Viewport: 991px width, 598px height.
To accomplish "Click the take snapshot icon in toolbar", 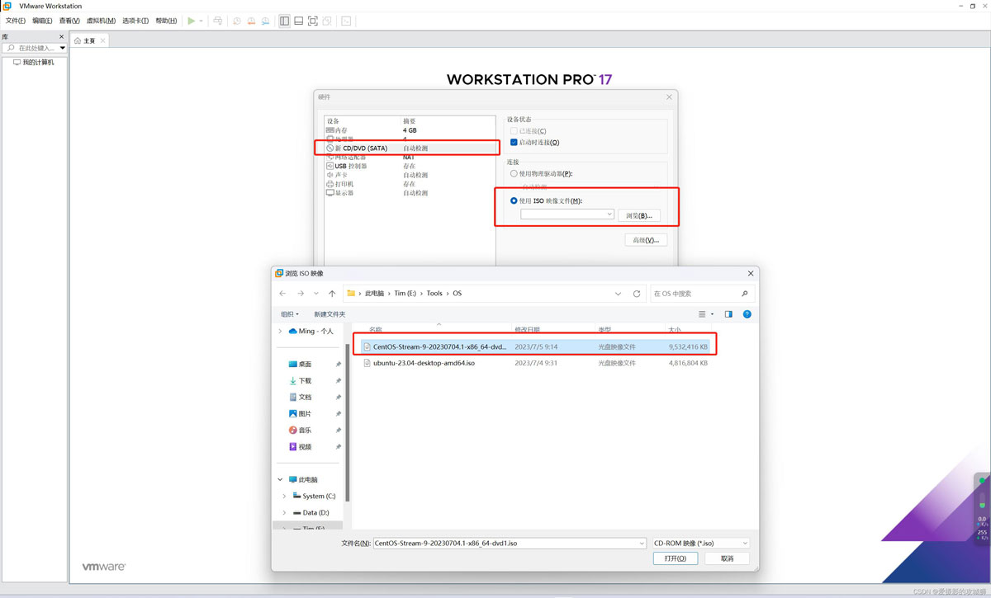I will point(236,21).
